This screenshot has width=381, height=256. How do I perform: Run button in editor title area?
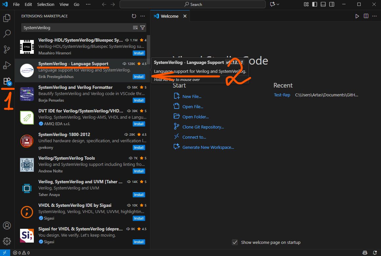pyautogui.click(x=357, y=16)
